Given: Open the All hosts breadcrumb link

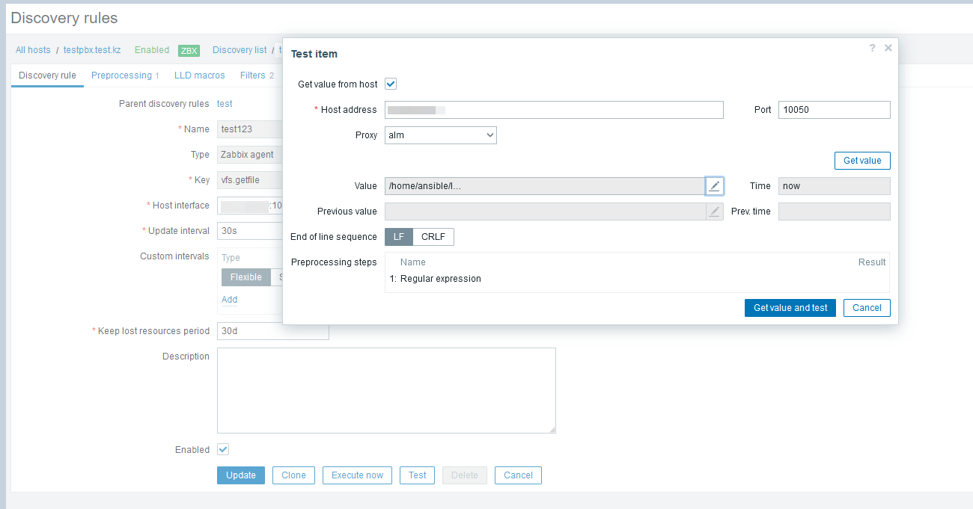Looking at the screenshot, I should 33,50.
